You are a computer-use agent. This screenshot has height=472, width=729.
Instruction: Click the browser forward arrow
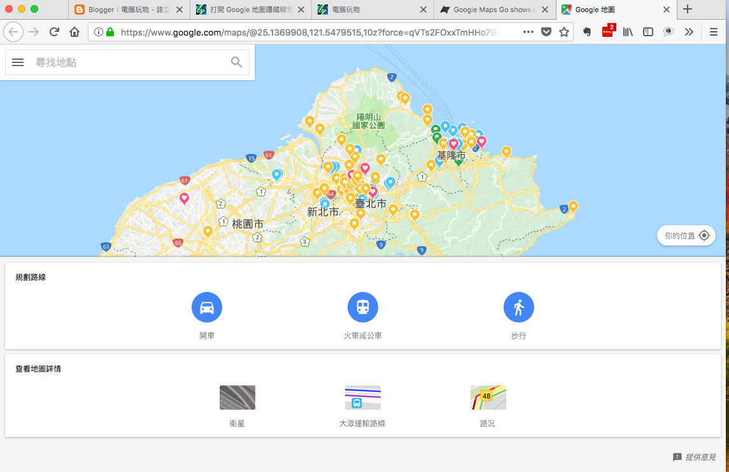point(34,32)
